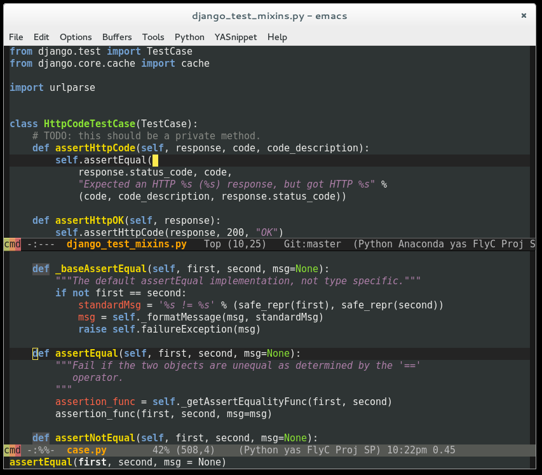Open the Help menu
This screenshot has width=542, height=475.
(x=277, y=37)
